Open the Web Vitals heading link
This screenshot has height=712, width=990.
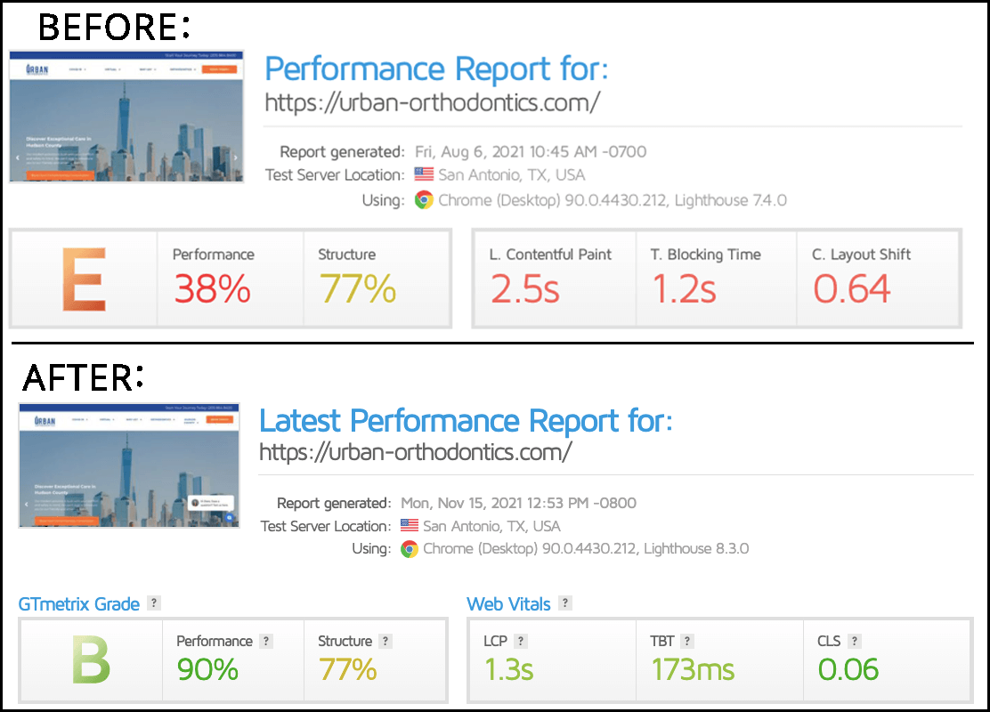[509, 604]
